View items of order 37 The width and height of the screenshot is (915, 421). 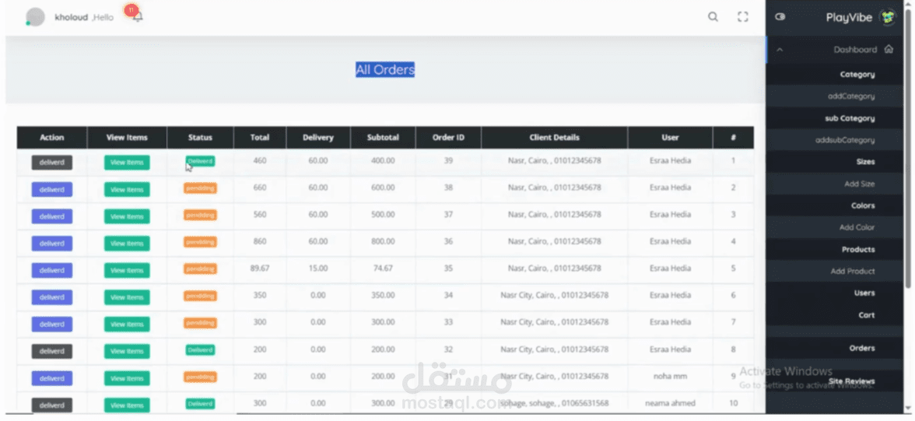click(x=127, y=216)
